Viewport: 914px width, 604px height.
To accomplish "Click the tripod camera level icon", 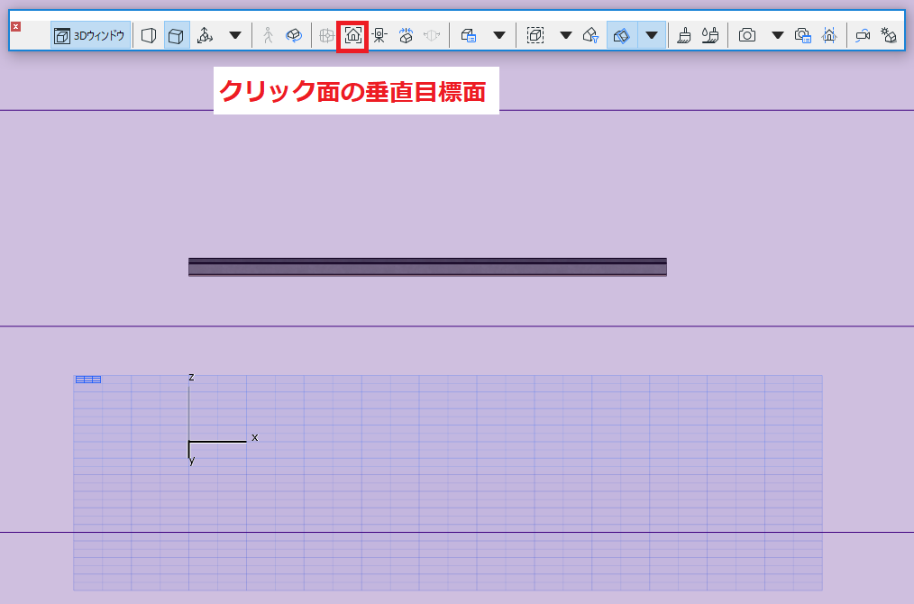I will pyautogui.click(x=379, y=35).
